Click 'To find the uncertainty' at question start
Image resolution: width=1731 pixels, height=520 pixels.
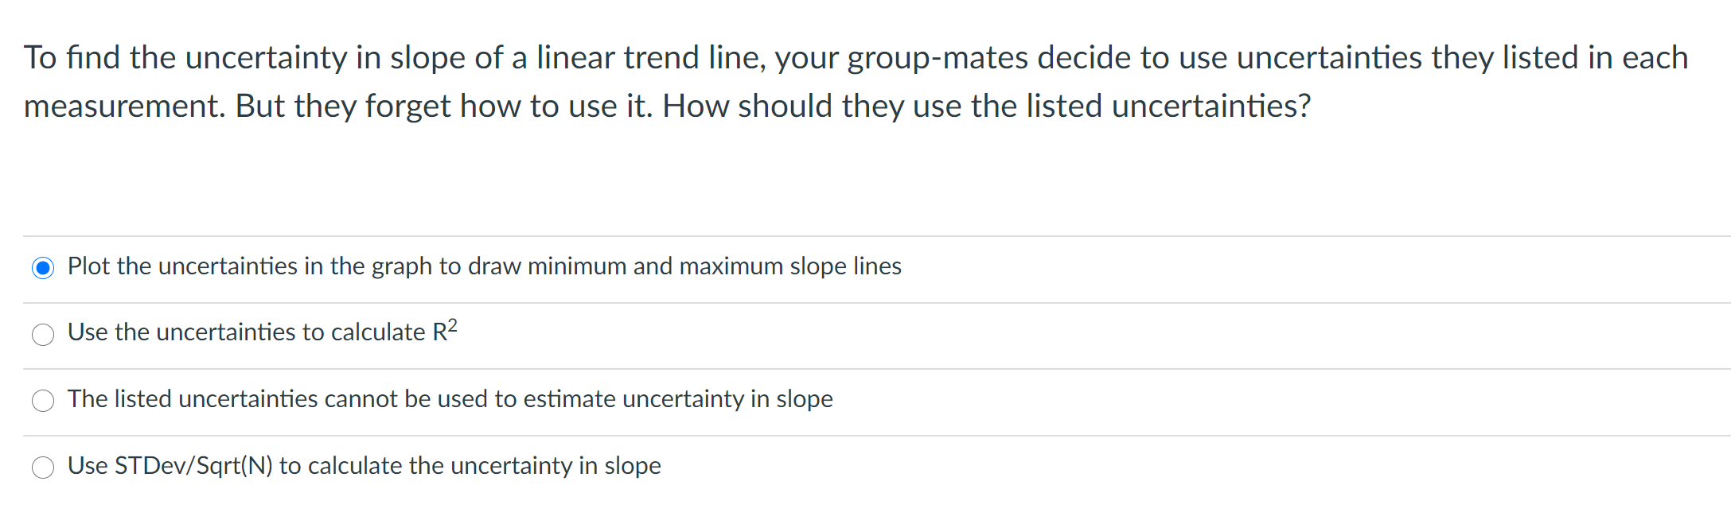tap(185, 58)
